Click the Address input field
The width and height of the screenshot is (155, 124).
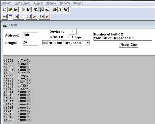[30, 35]
